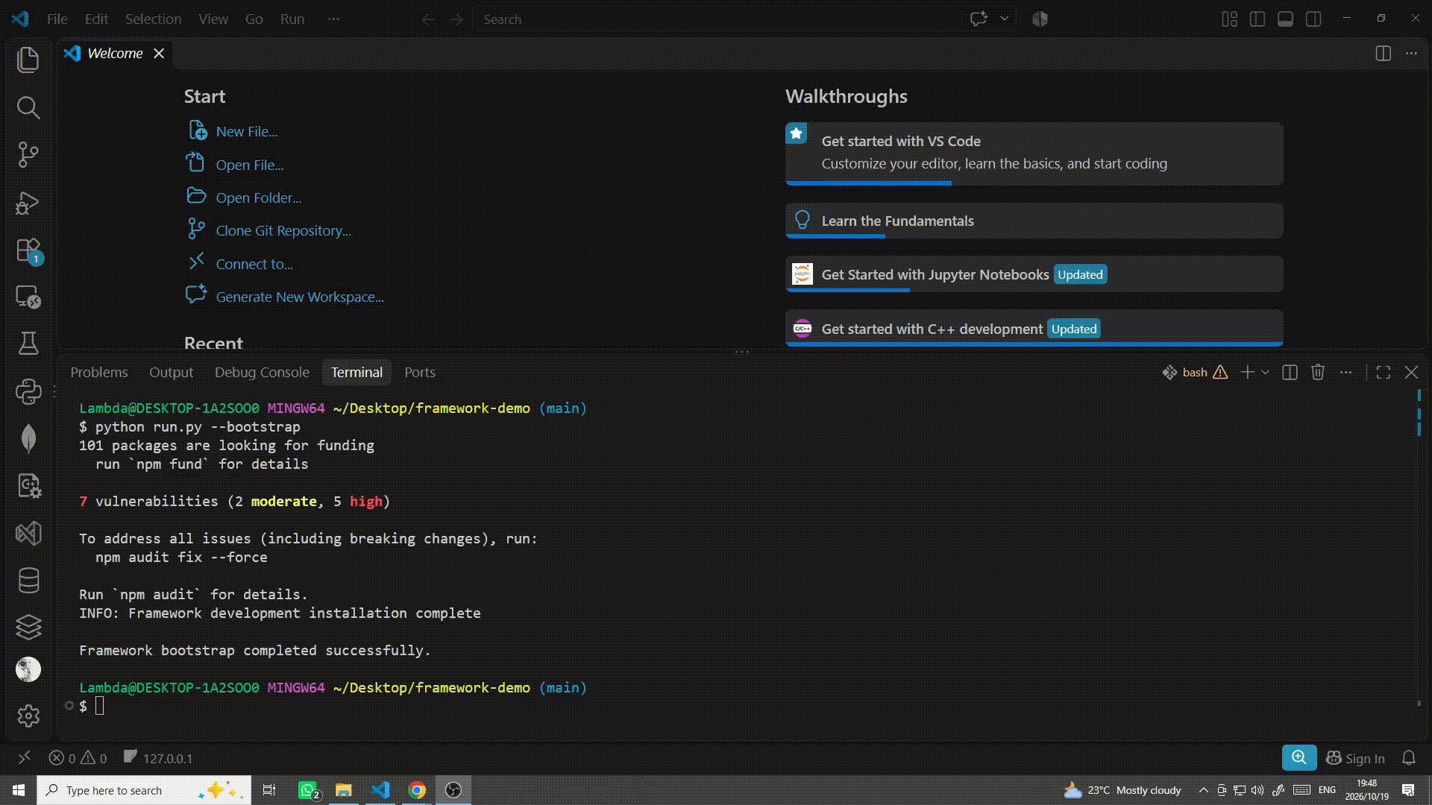
Task: Split the editor to the right
Action: coord(1383,54)
